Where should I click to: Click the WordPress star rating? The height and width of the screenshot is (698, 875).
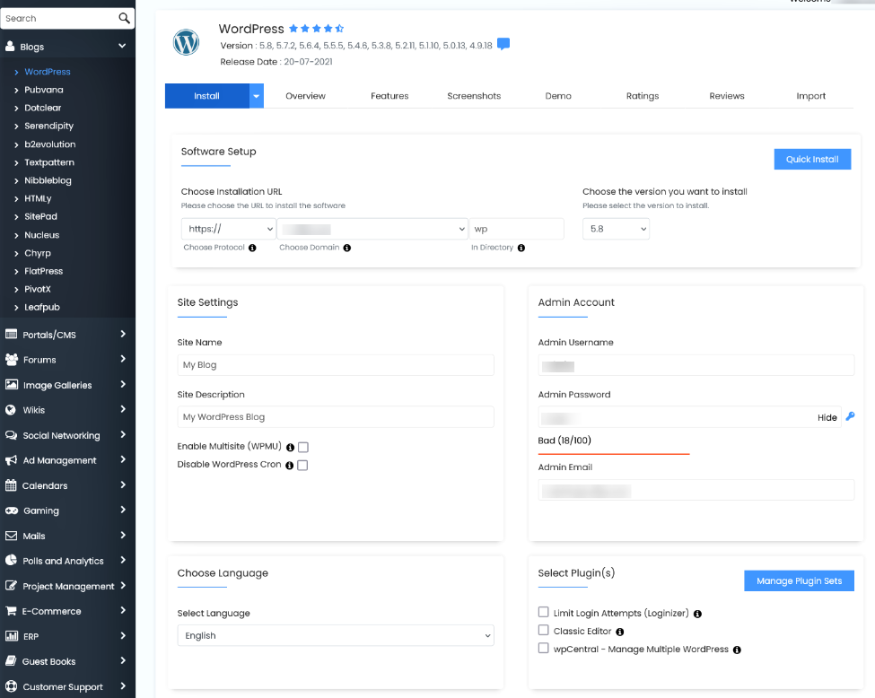[316, 29]
